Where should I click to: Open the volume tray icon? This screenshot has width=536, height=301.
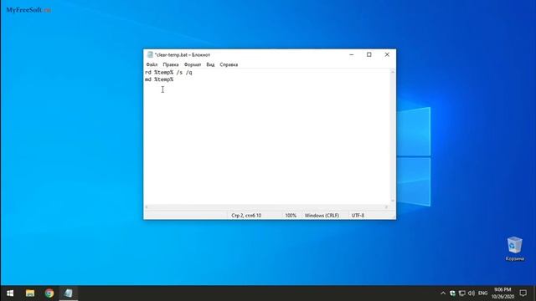click(x=472, y=293)
